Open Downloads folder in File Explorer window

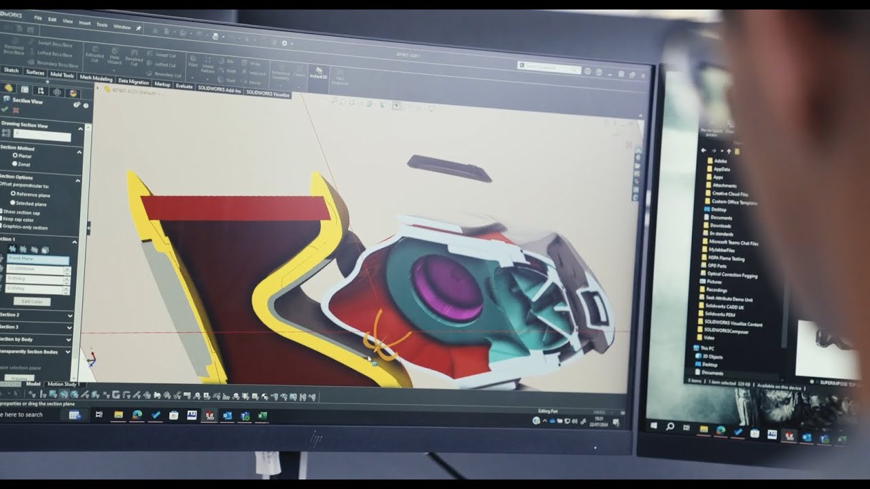(716, 225)
